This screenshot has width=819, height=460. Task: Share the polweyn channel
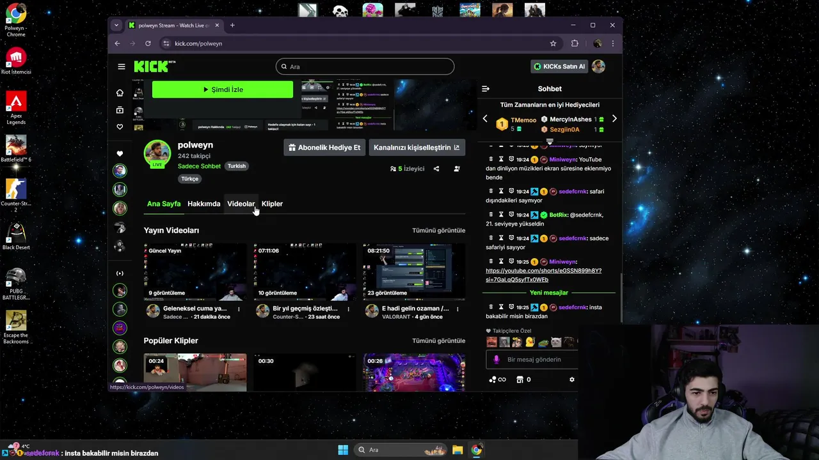(436, 169)
